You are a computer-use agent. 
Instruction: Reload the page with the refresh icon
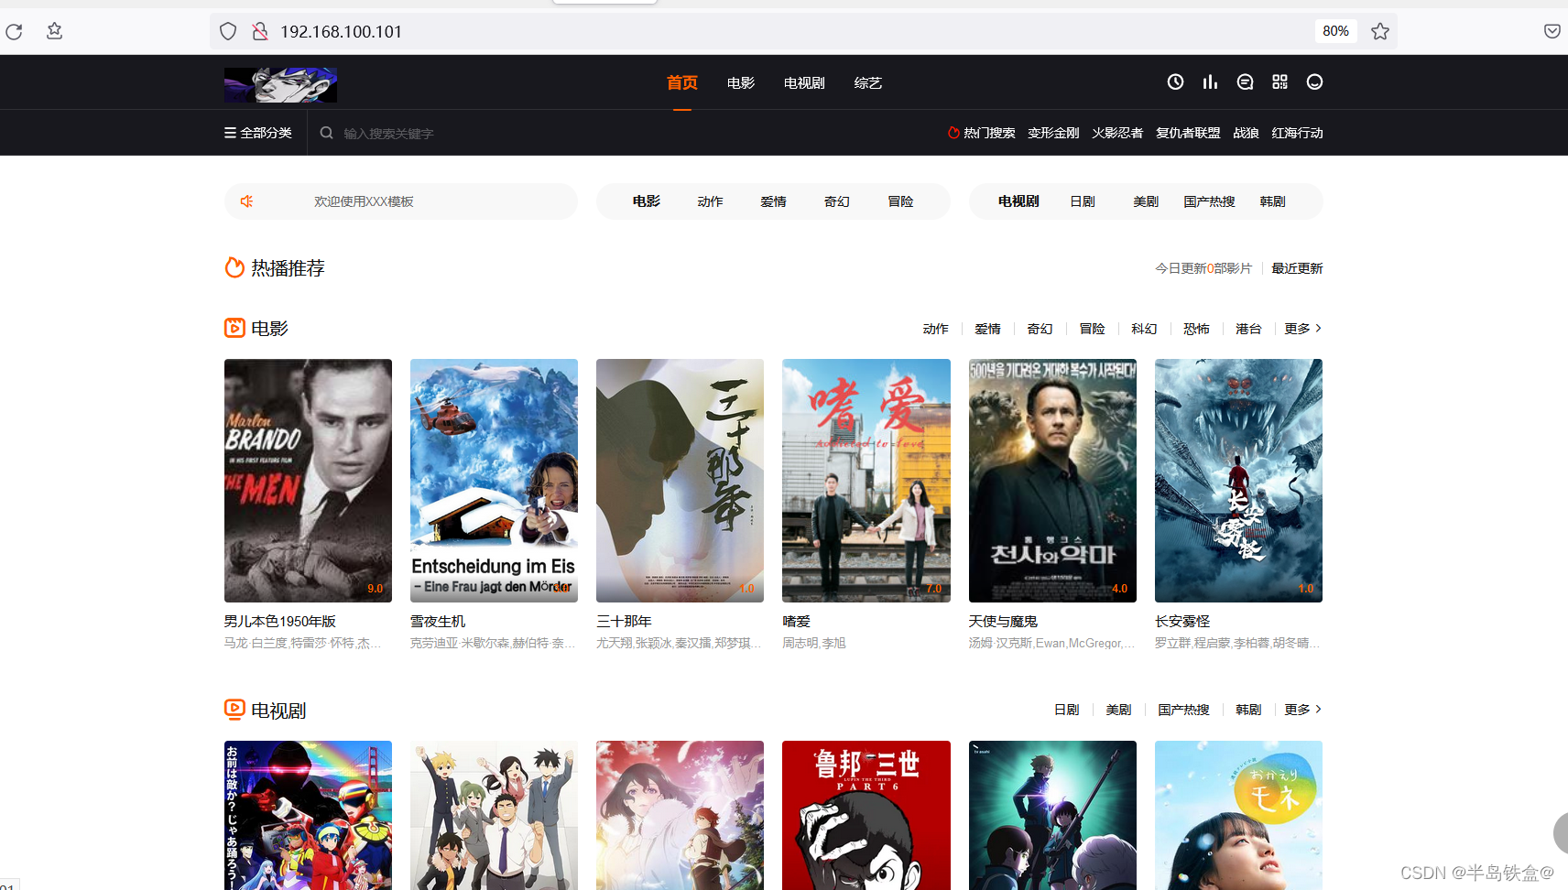(x=14, y=32)
